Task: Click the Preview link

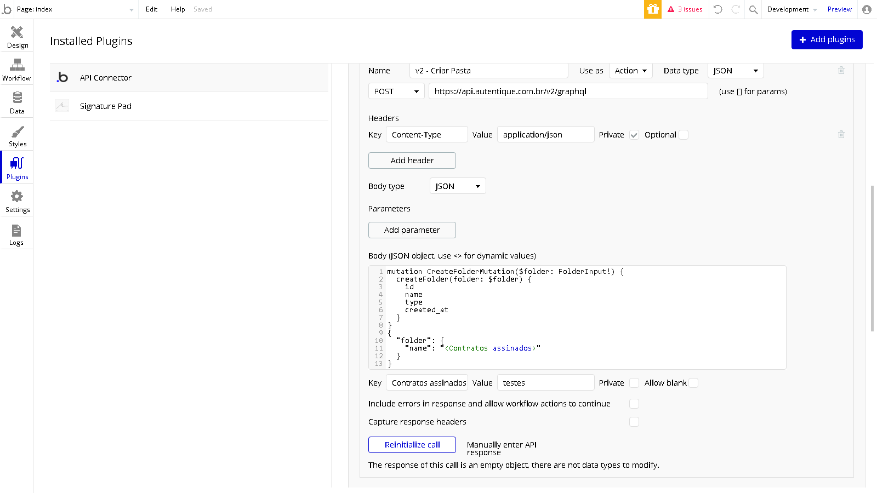Action: pos(840,9)
